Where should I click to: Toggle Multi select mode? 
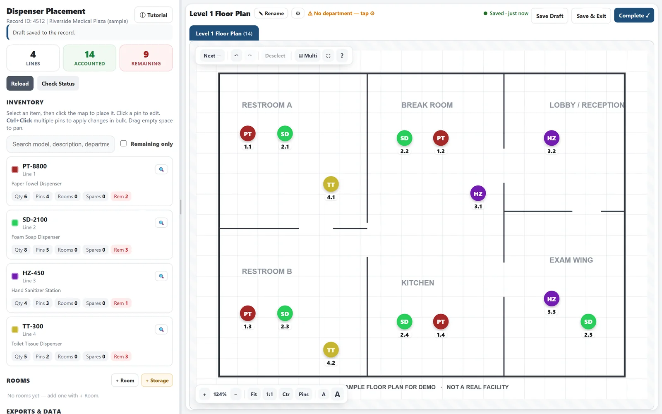pyautogui.click(x=308, y=55)
